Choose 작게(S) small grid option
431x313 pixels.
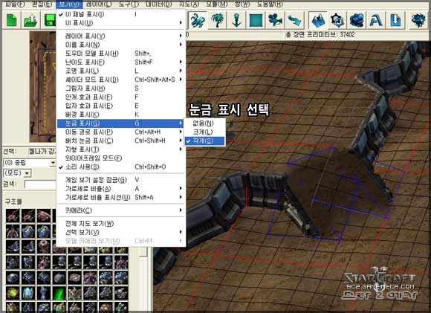tap(205, 141)
